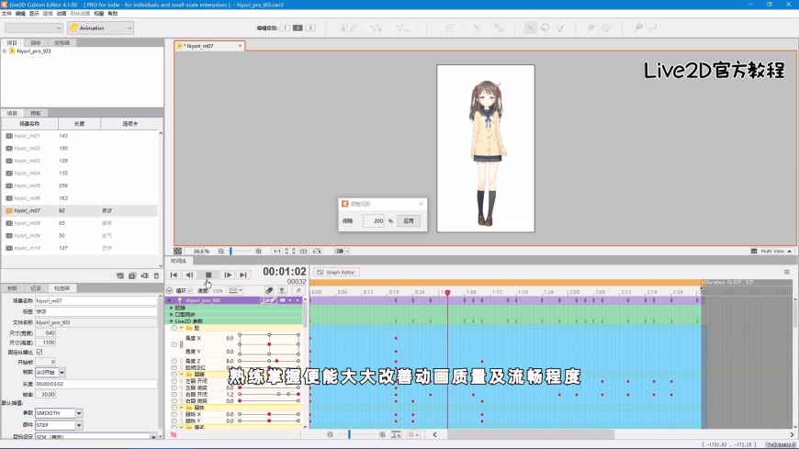Jump to last frame in timeline
The width and height of the screenshot is (799, 449).
[x=243, y=275]
